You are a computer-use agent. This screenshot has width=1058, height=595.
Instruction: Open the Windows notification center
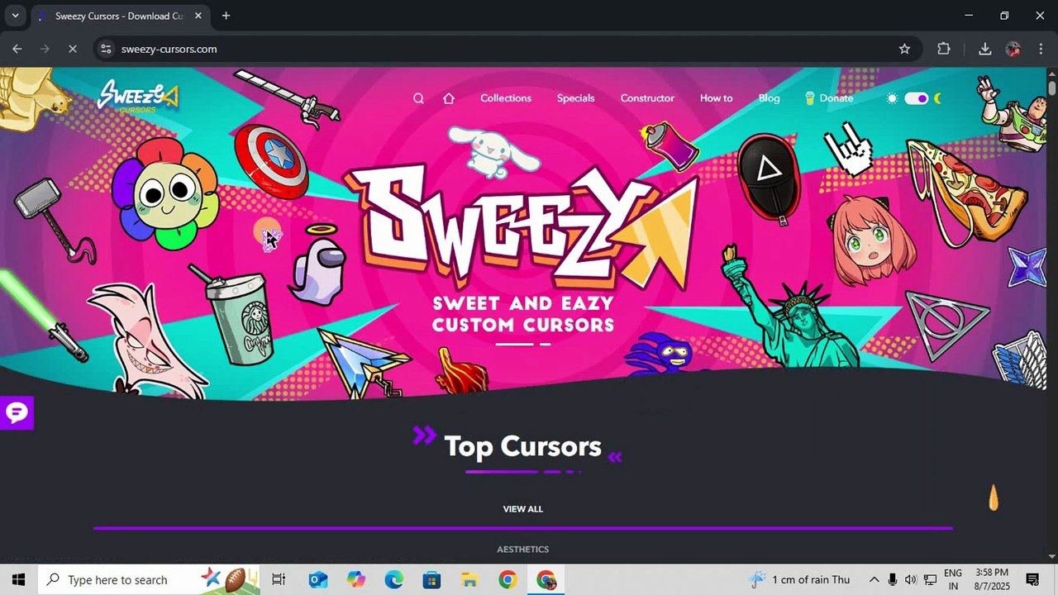click(1032, 579)
